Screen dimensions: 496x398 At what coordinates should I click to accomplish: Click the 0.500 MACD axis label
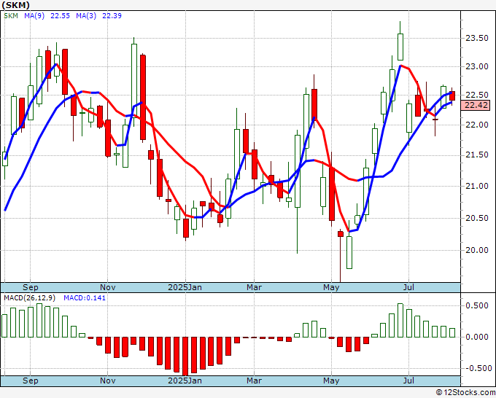[477, 305]
